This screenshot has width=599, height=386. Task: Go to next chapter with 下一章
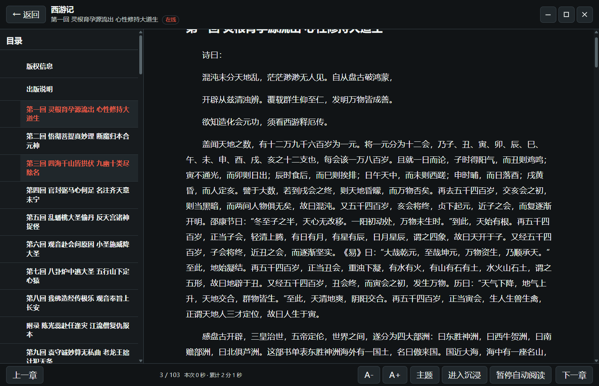574,375
